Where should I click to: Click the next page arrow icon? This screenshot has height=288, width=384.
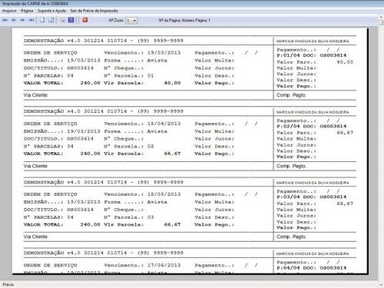click(x=22, y=20)
